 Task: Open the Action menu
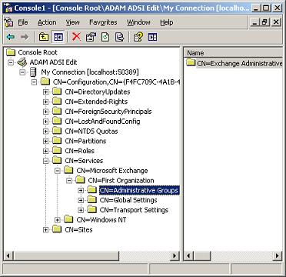click(47, 22)
